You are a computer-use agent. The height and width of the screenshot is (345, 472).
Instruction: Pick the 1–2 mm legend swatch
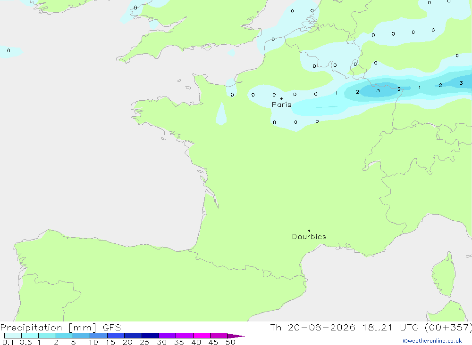tap(47, 336)
